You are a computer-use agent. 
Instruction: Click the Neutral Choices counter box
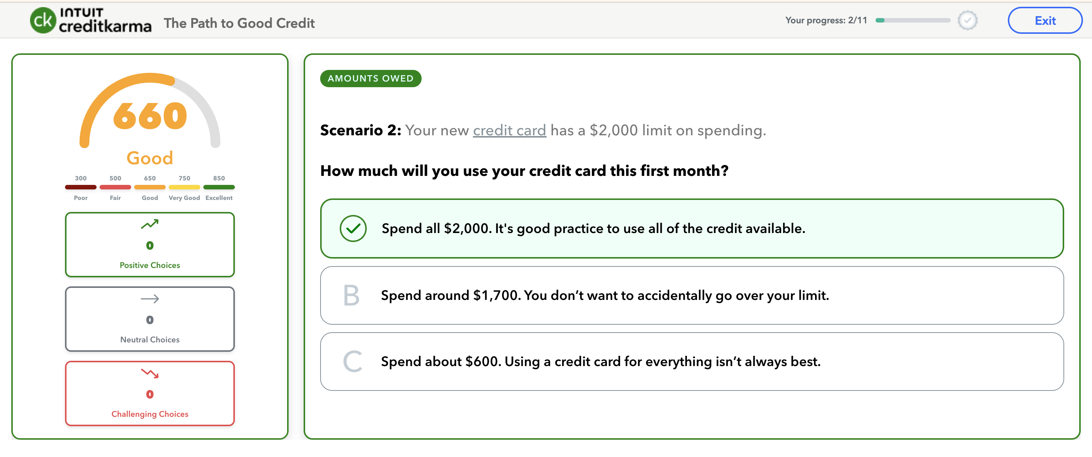point(149,319)
